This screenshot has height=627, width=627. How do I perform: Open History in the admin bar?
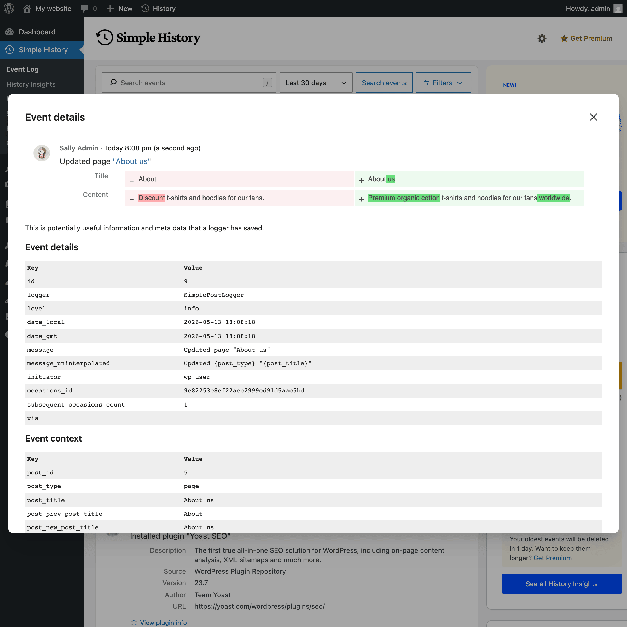tap(159, 8)
